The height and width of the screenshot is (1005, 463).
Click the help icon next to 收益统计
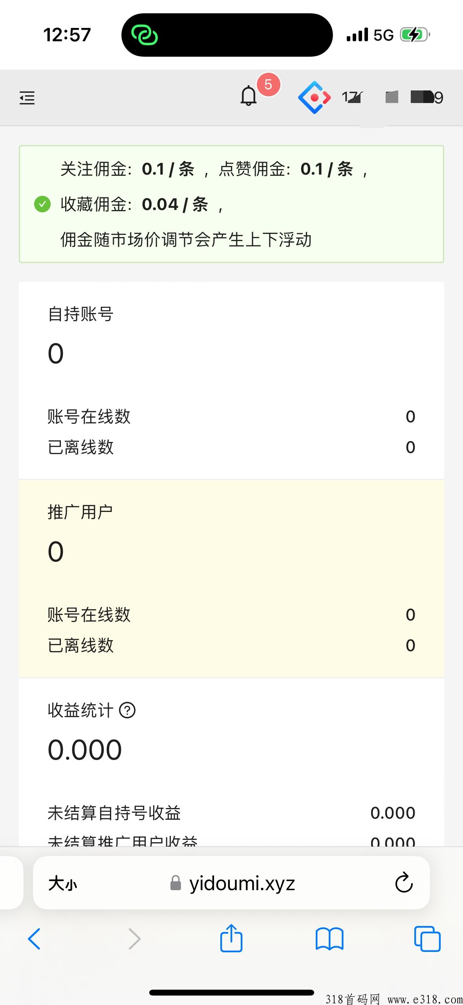[x=127, y=710]
